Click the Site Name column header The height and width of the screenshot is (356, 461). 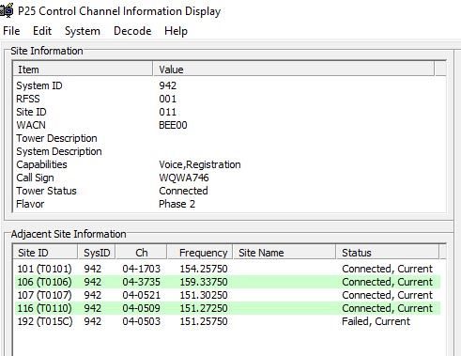[284, 253]
